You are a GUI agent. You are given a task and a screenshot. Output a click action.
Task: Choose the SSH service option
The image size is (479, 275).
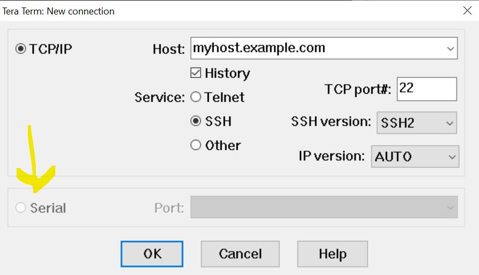pos(196,121)
